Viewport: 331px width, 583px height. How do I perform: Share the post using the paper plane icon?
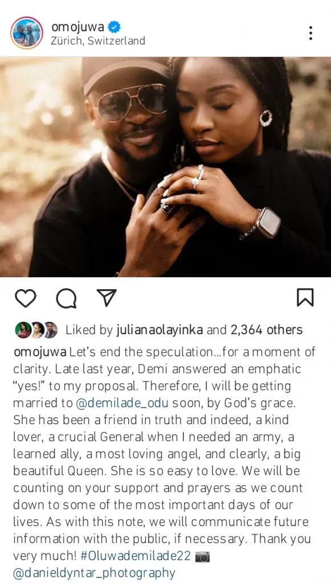[107, 297]
